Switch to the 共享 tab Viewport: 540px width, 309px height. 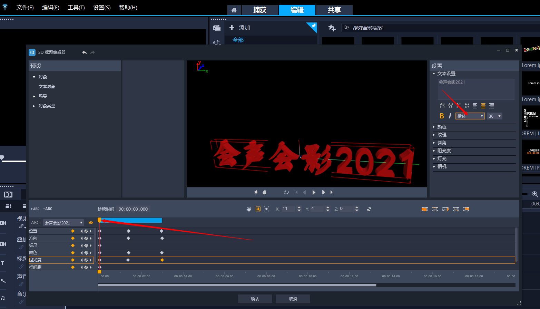point(334,10)
